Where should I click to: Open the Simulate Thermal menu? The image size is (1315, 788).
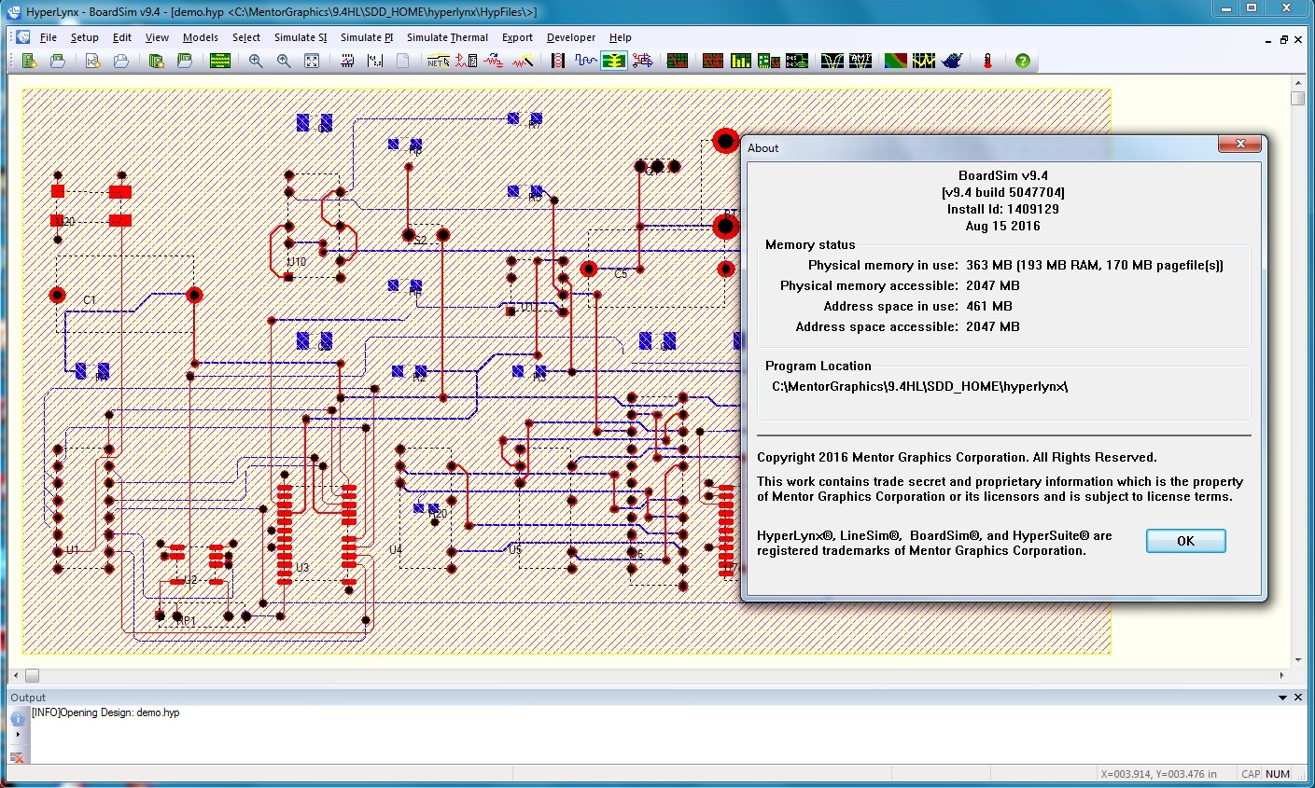point(447,37)
